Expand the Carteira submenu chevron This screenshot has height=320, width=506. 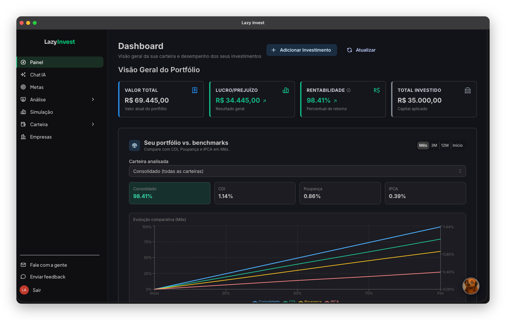(93, 124)
